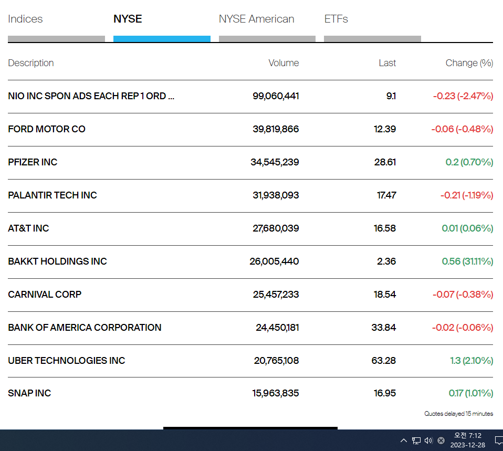Click NIO volume value 99,060,441
The height and width of the screenshot is (451, 503).
pyautogui.click(x=276, y=96)
